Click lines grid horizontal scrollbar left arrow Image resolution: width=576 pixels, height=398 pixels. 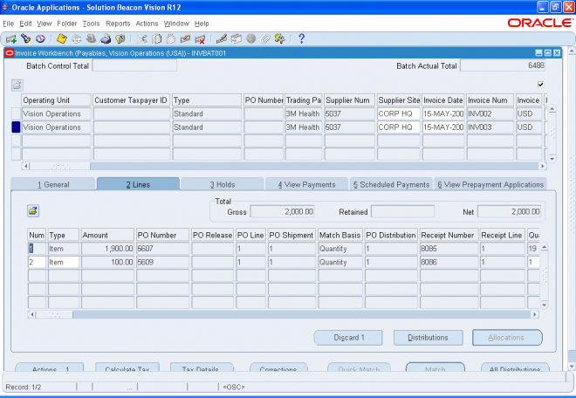pyautogui.click(x=32, y=314)
